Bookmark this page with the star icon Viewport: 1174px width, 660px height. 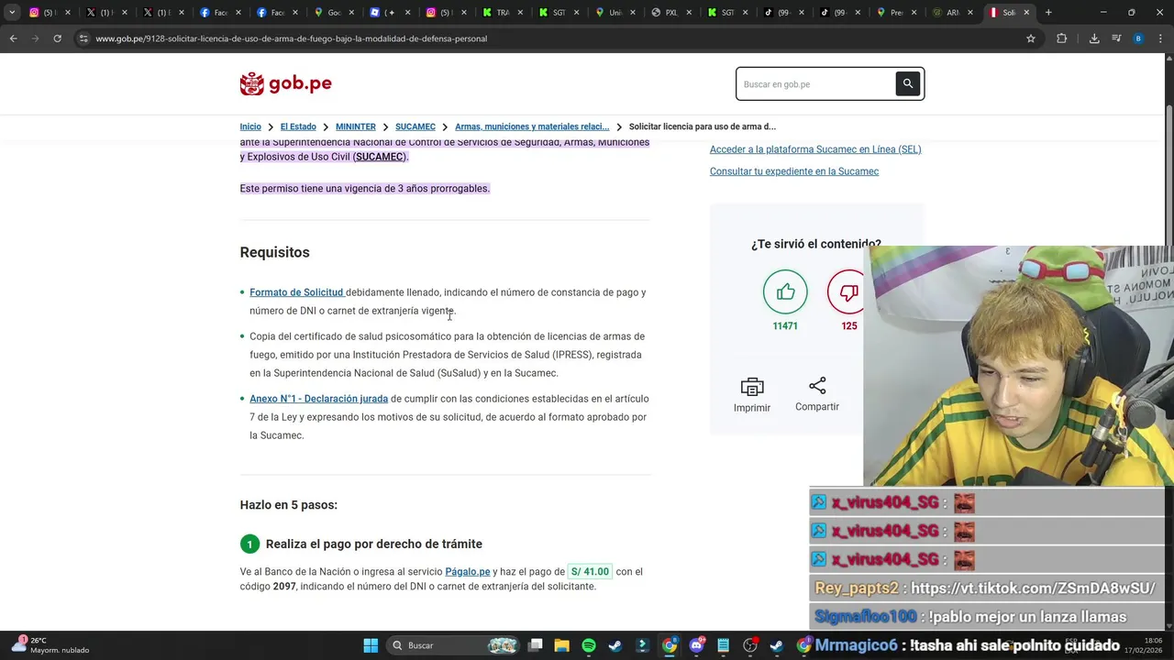click(1031, 38)
